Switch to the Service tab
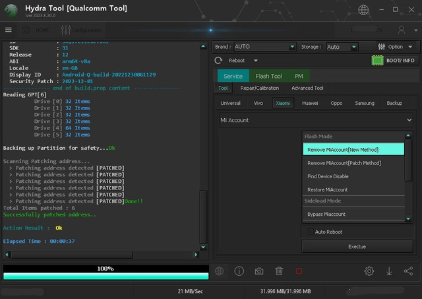Image resolution: width=422 pixels, height=299 pixels. click(233, 76)
